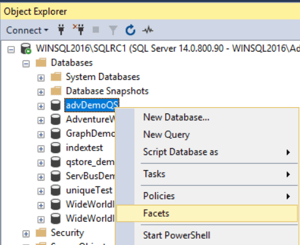Click the System Databases folder icon

(x=56, y=77)
